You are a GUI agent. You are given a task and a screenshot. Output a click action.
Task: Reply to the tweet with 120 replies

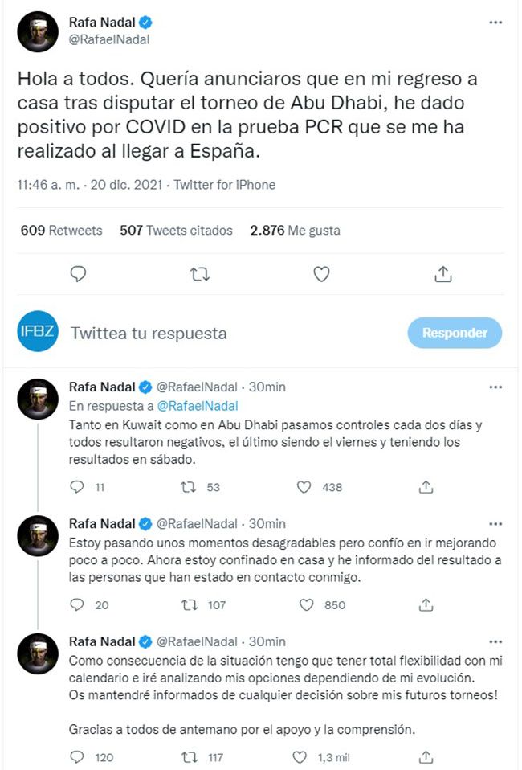coord(78,757)
